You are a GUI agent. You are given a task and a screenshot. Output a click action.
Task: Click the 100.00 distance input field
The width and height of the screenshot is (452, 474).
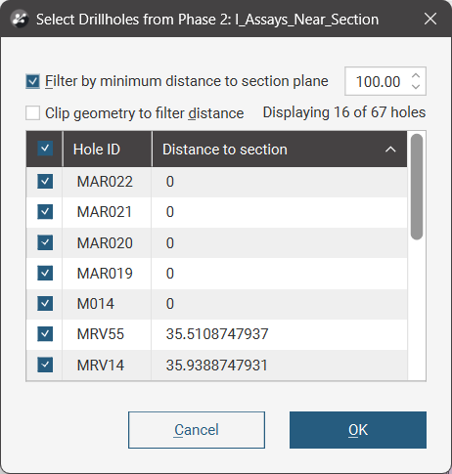[378, 81]
